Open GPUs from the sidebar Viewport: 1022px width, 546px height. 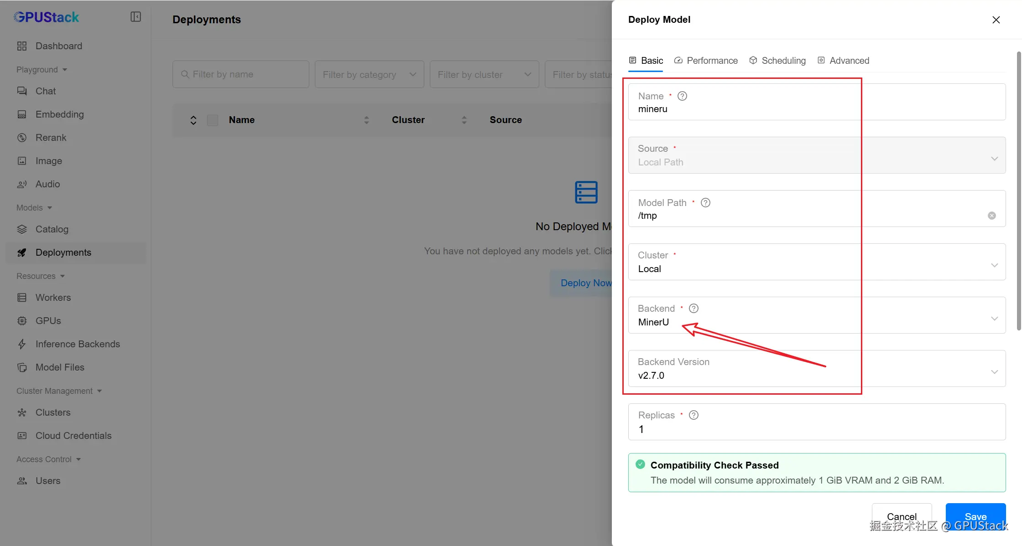coord(48,321)
